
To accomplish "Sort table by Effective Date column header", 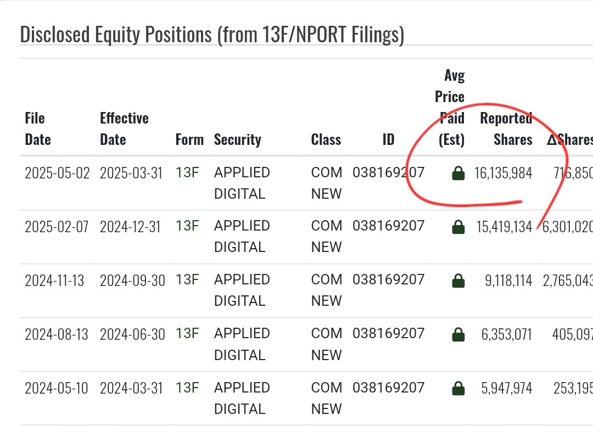I will point(124,129).
